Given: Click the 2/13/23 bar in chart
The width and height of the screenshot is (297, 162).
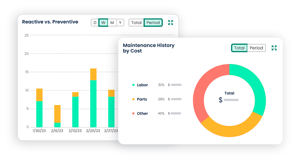Looking at the screenshot, I should (x=75, y=110).
